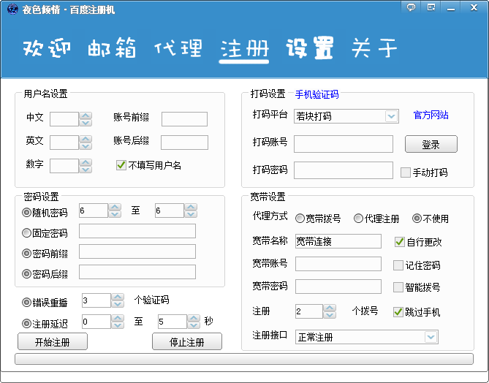Click the app logo icon in title bar
The width and height of the screenshot is (489, 383).
pyautogui.click(x=12, y=9)
